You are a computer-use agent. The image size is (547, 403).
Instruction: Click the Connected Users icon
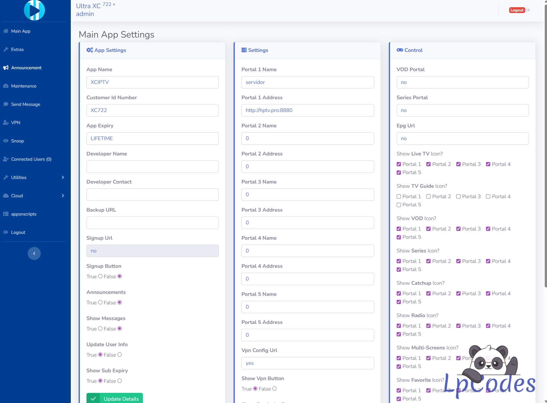[6, 159]
